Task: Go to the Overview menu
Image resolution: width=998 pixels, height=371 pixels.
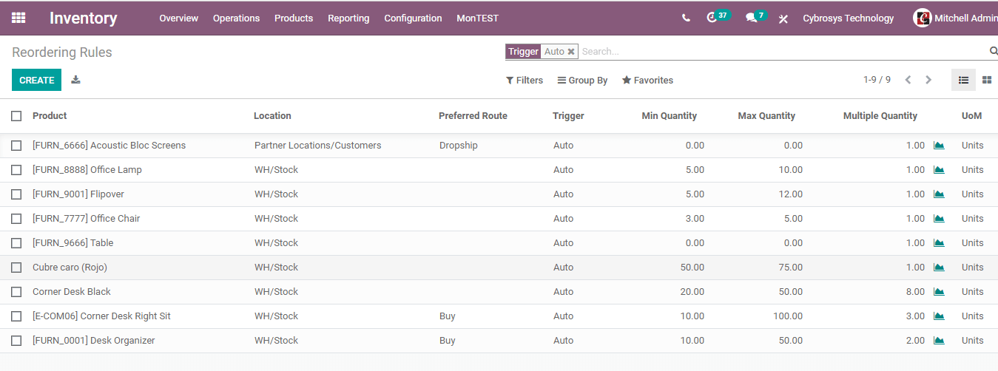Action: 179,18
